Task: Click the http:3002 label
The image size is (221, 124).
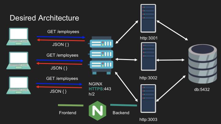Action: 148,78
